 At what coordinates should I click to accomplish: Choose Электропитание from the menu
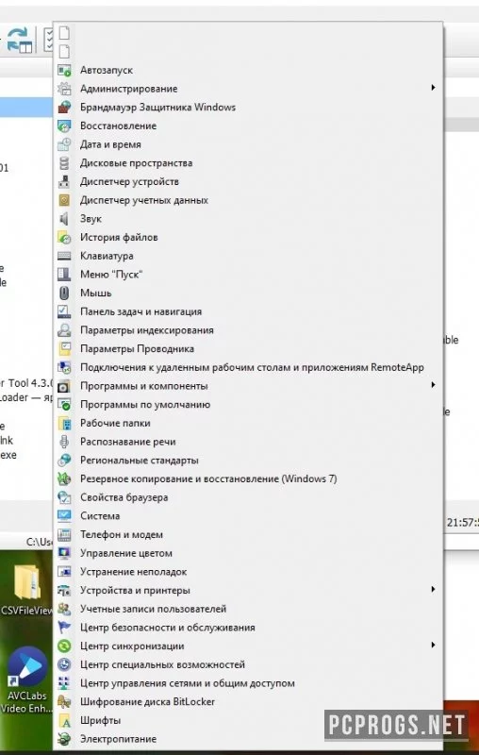pos(248,739)
